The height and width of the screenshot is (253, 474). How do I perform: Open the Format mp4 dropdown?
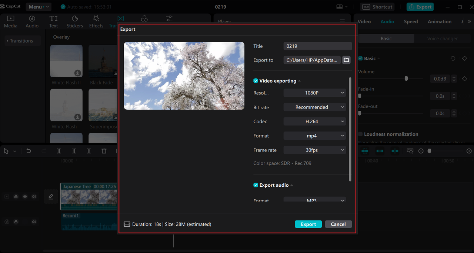click(315, 136)
